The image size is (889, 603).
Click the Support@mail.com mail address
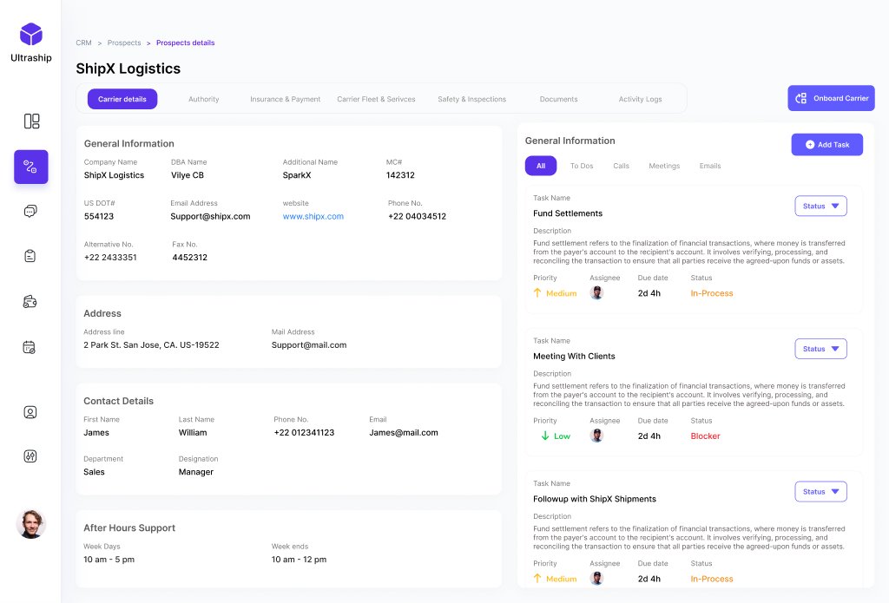click(309, 345)
